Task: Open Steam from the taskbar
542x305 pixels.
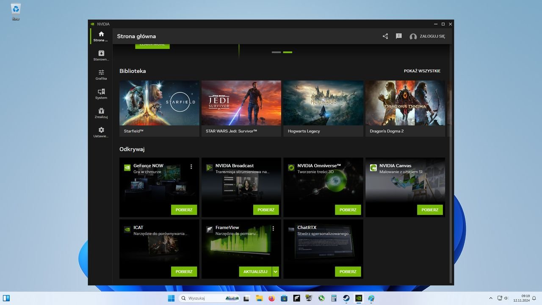Action: 346,298
